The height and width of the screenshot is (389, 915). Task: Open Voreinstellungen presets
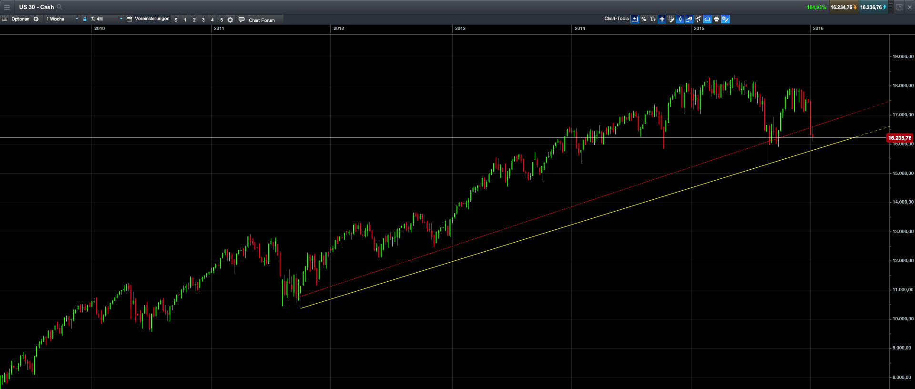(152, 19)
